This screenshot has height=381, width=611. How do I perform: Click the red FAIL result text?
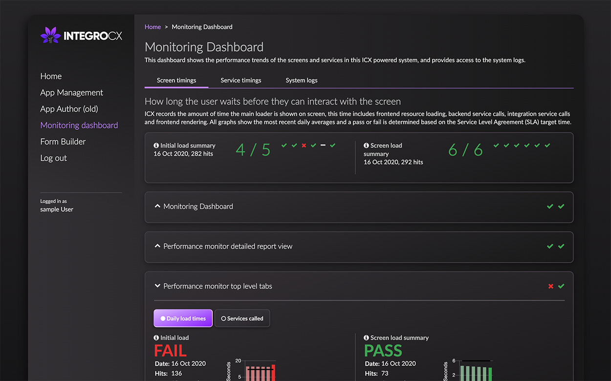point(171,351)
